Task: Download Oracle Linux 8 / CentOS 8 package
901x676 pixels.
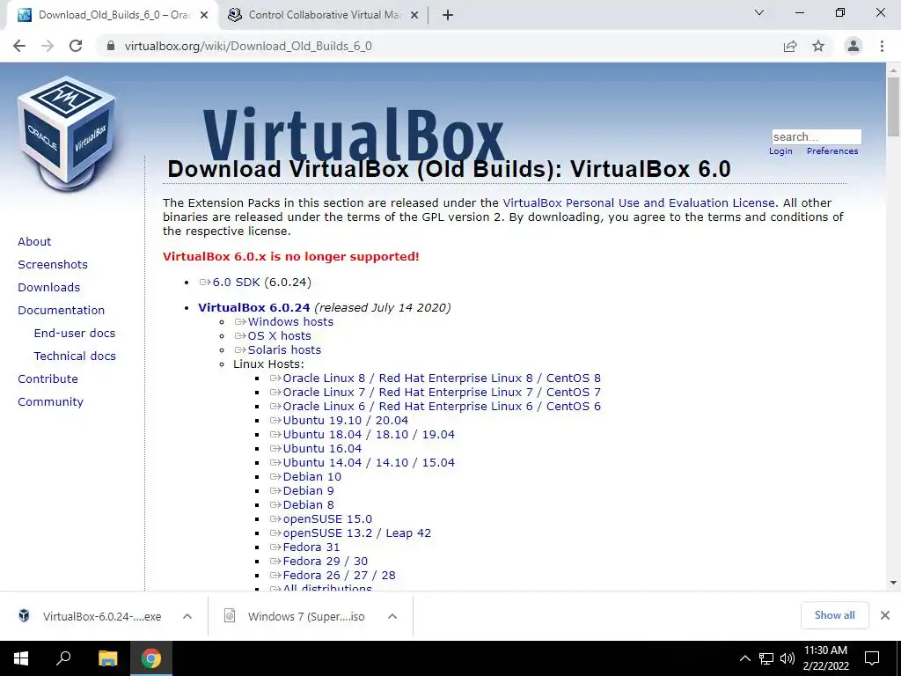Action: coord(442,378)
